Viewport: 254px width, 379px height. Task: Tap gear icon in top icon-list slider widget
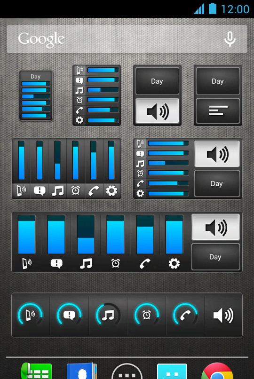click(x=79, y=120)
